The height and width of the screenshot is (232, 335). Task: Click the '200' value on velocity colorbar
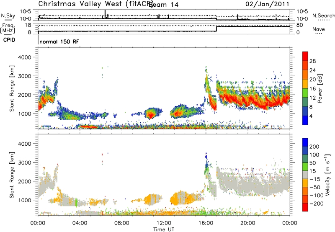point(314,147)
